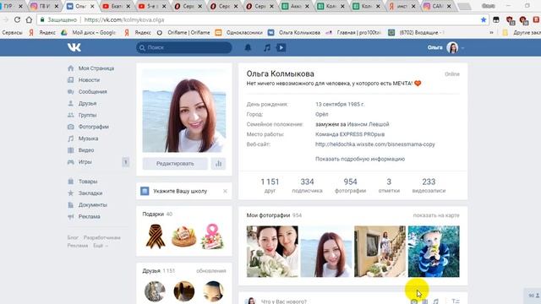
Task: Open the pink March 8 gift
Action: coord(212,236)
